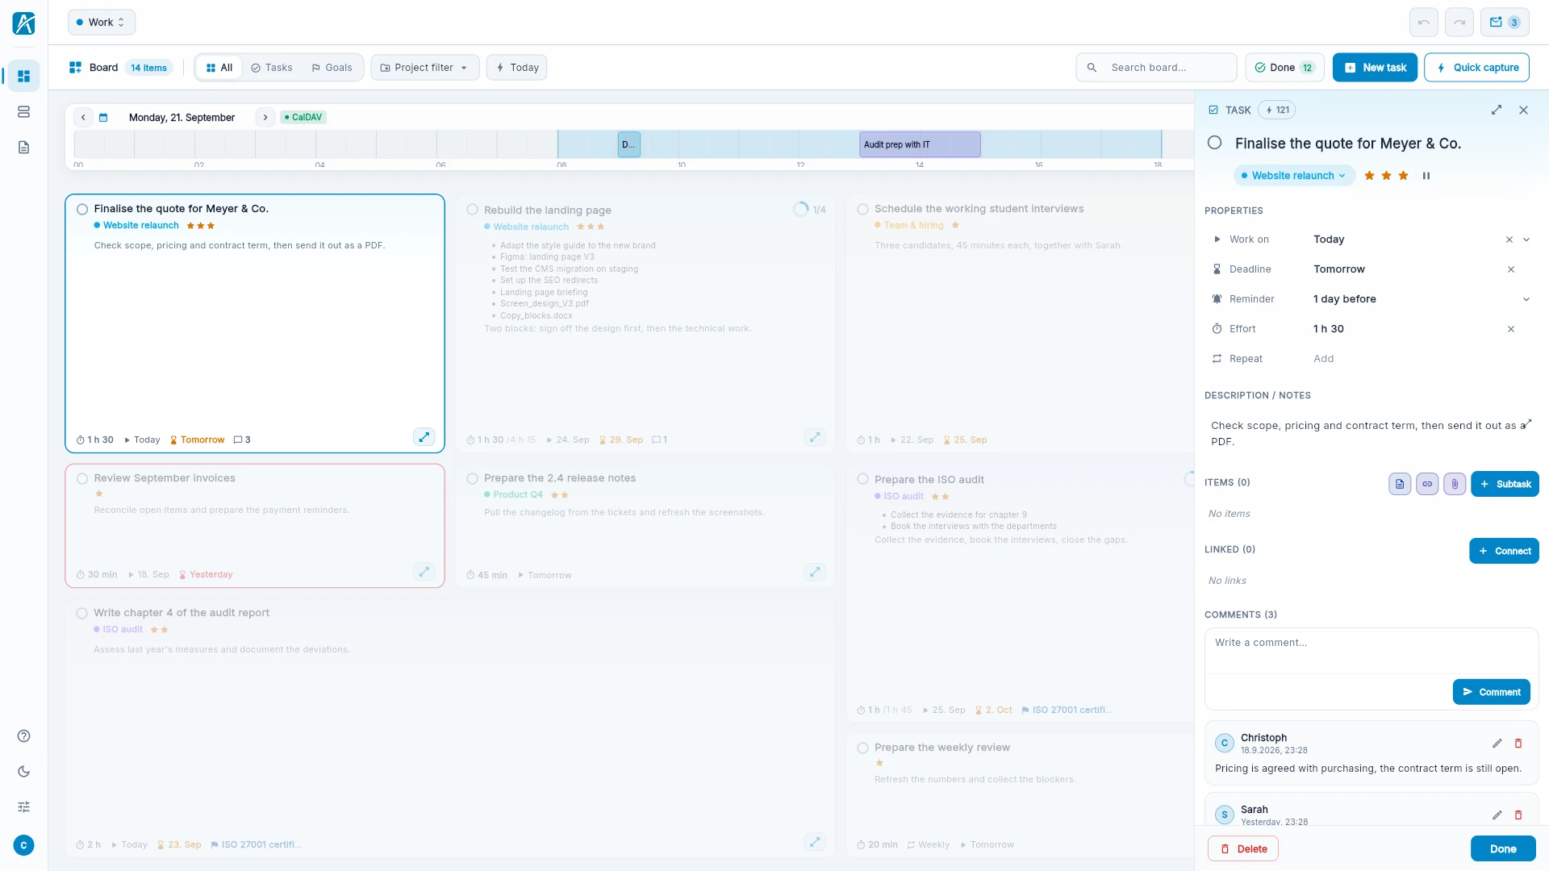This screenshot has height=871, width=1549.
Task: Open the Work workspace switcher
Action: pyautogui.click(x=101, y=23)
